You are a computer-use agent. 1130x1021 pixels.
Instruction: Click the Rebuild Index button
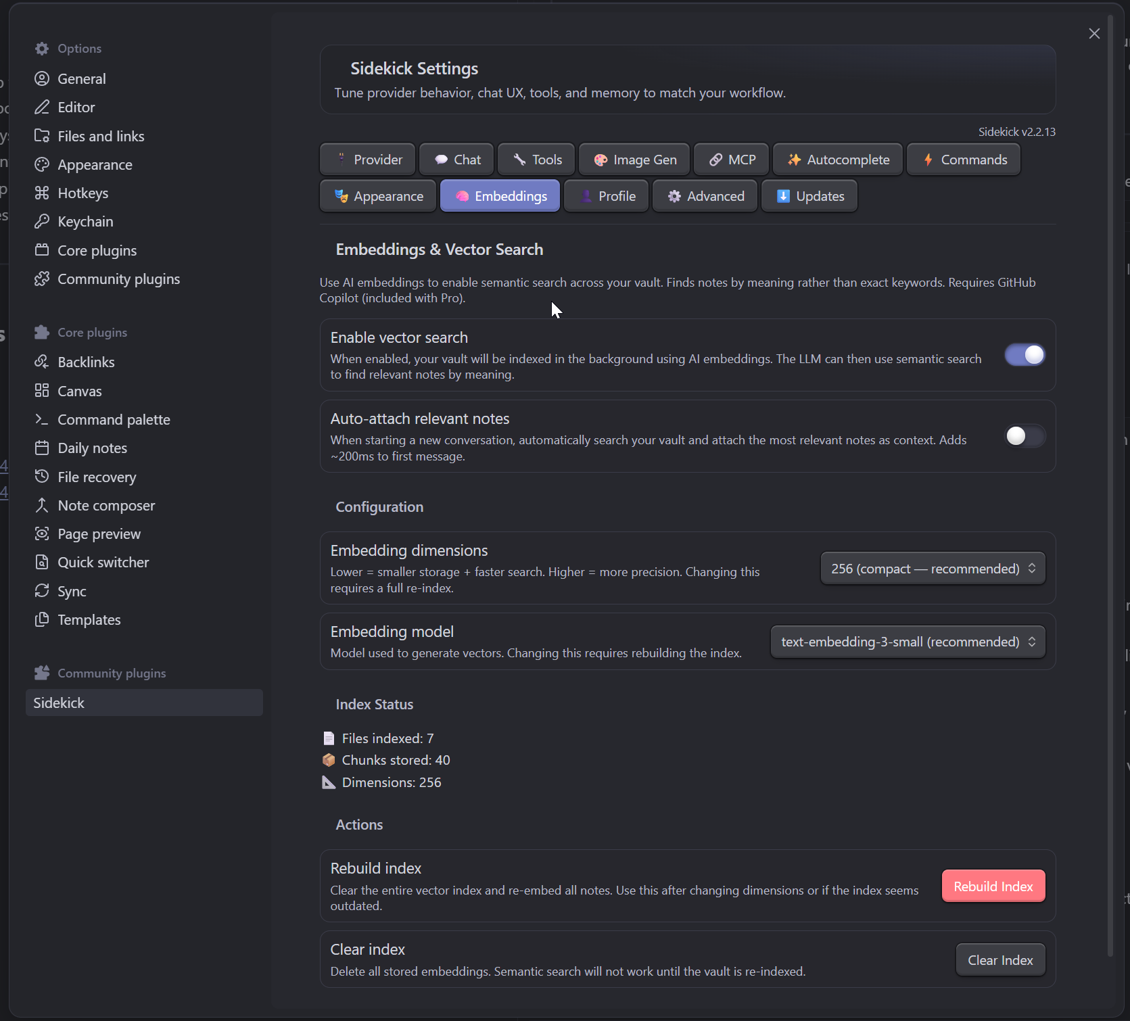click(993, 886)
